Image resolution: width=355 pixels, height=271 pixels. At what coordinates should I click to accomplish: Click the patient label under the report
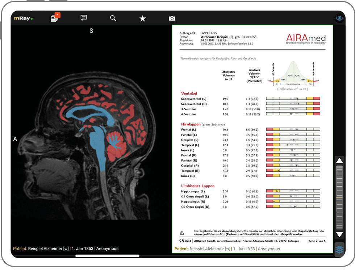[x=227, y=249]
